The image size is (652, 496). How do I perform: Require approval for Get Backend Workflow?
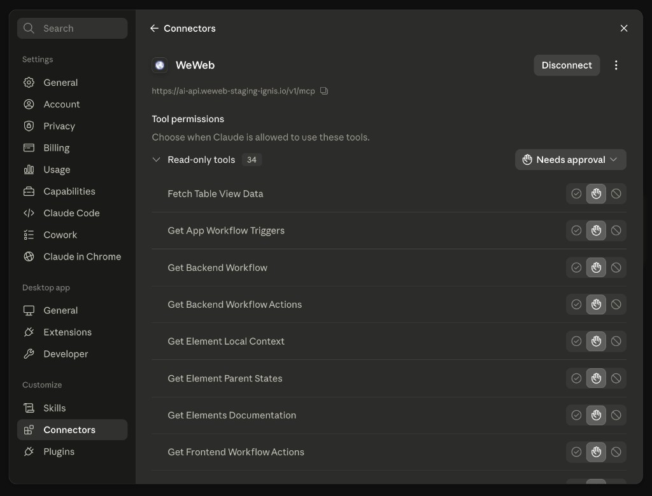(x=596, y=268)
